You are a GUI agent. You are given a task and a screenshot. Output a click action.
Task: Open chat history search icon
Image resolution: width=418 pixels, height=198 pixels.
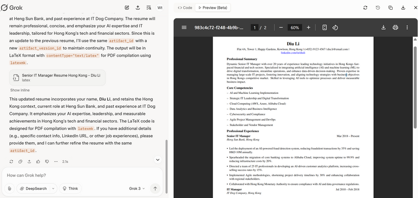(x=149, y=8)
